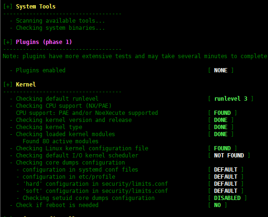Viewport: 268px width, 217px height.
Task: Select the Kernel section heading
Action: (x=26, y=85)
